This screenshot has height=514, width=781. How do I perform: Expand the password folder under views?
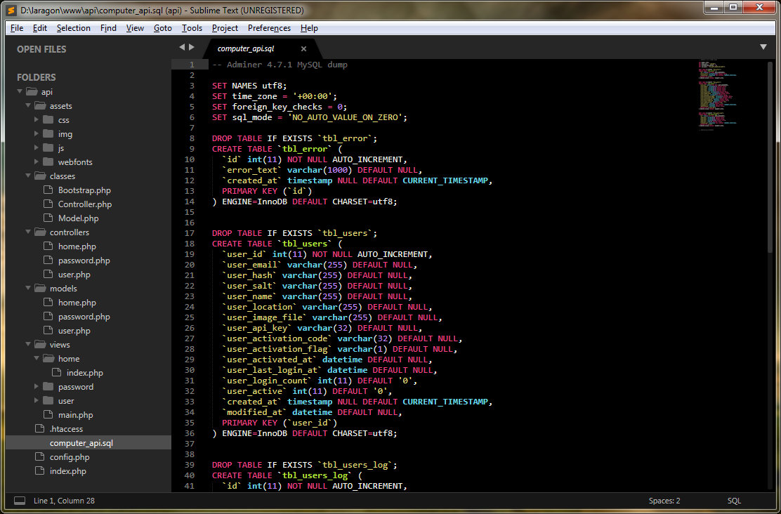point(37,387)
